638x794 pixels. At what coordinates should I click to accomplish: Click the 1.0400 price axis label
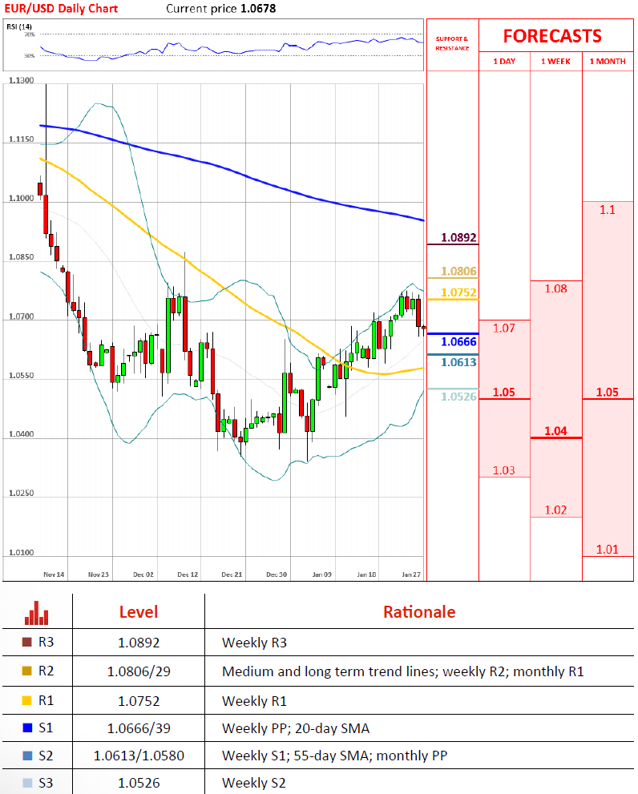22,434
